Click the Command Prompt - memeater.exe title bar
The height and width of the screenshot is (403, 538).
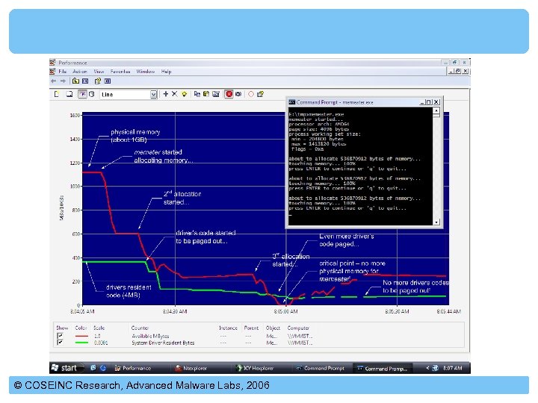[x=364, y=102]
